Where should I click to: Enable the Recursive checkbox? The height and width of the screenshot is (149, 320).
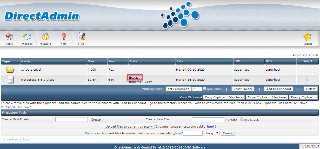click(205, 88)
